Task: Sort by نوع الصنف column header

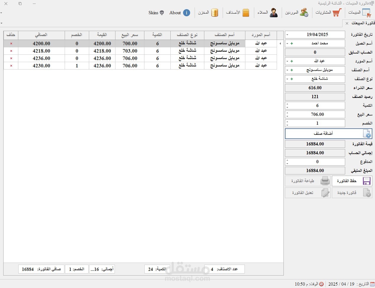Action: click(x=187, y=35)
